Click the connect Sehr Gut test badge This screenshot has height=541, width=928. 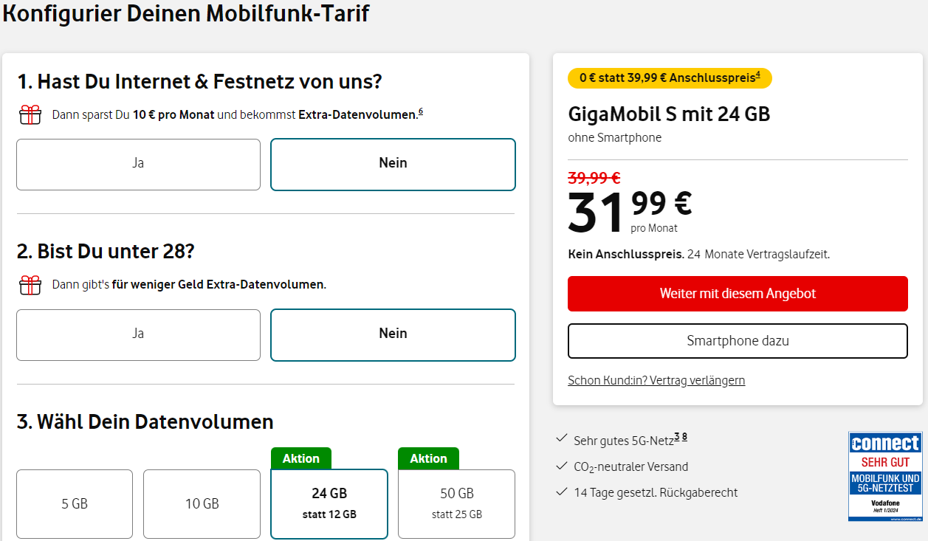884,476
